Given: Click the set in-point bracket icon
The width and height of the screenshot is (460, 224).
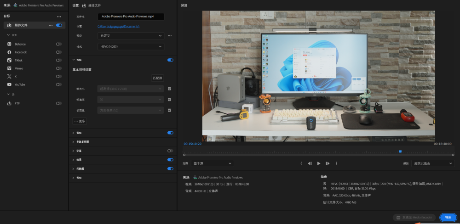Looking at the screenshot, I should coord(301,163).
